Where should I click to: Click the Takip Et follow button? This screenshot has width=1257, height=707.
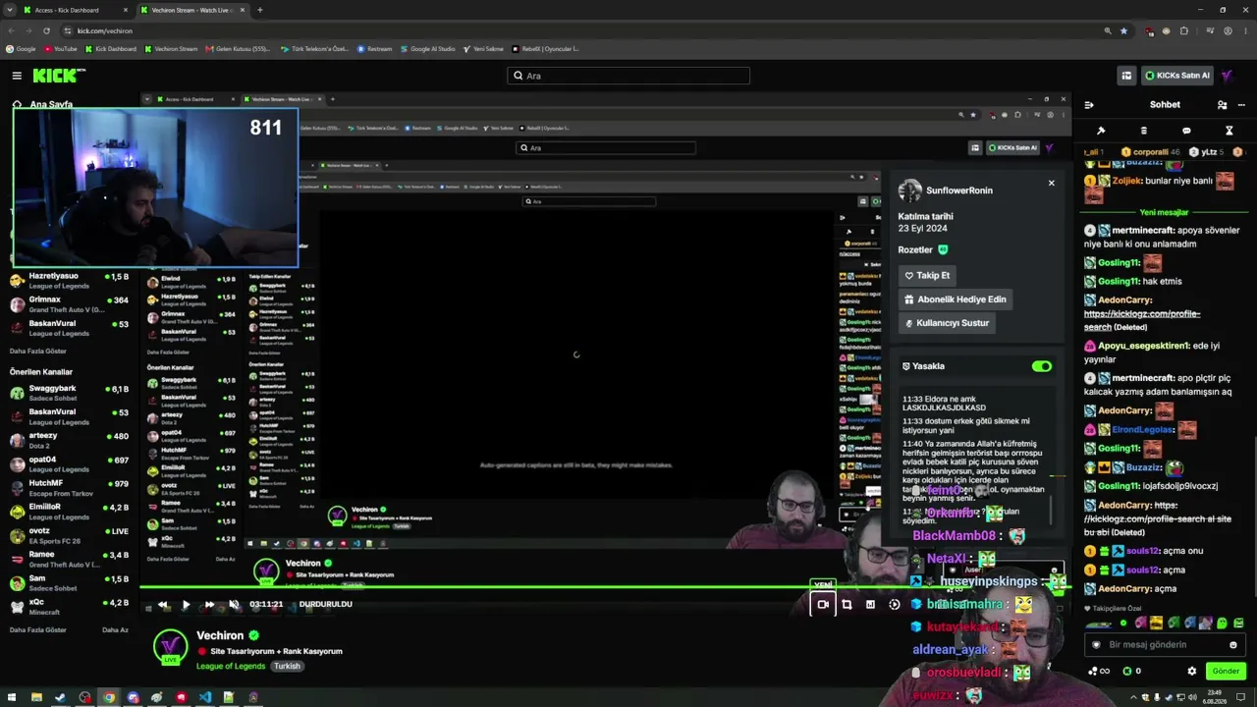tap(928, 276)
